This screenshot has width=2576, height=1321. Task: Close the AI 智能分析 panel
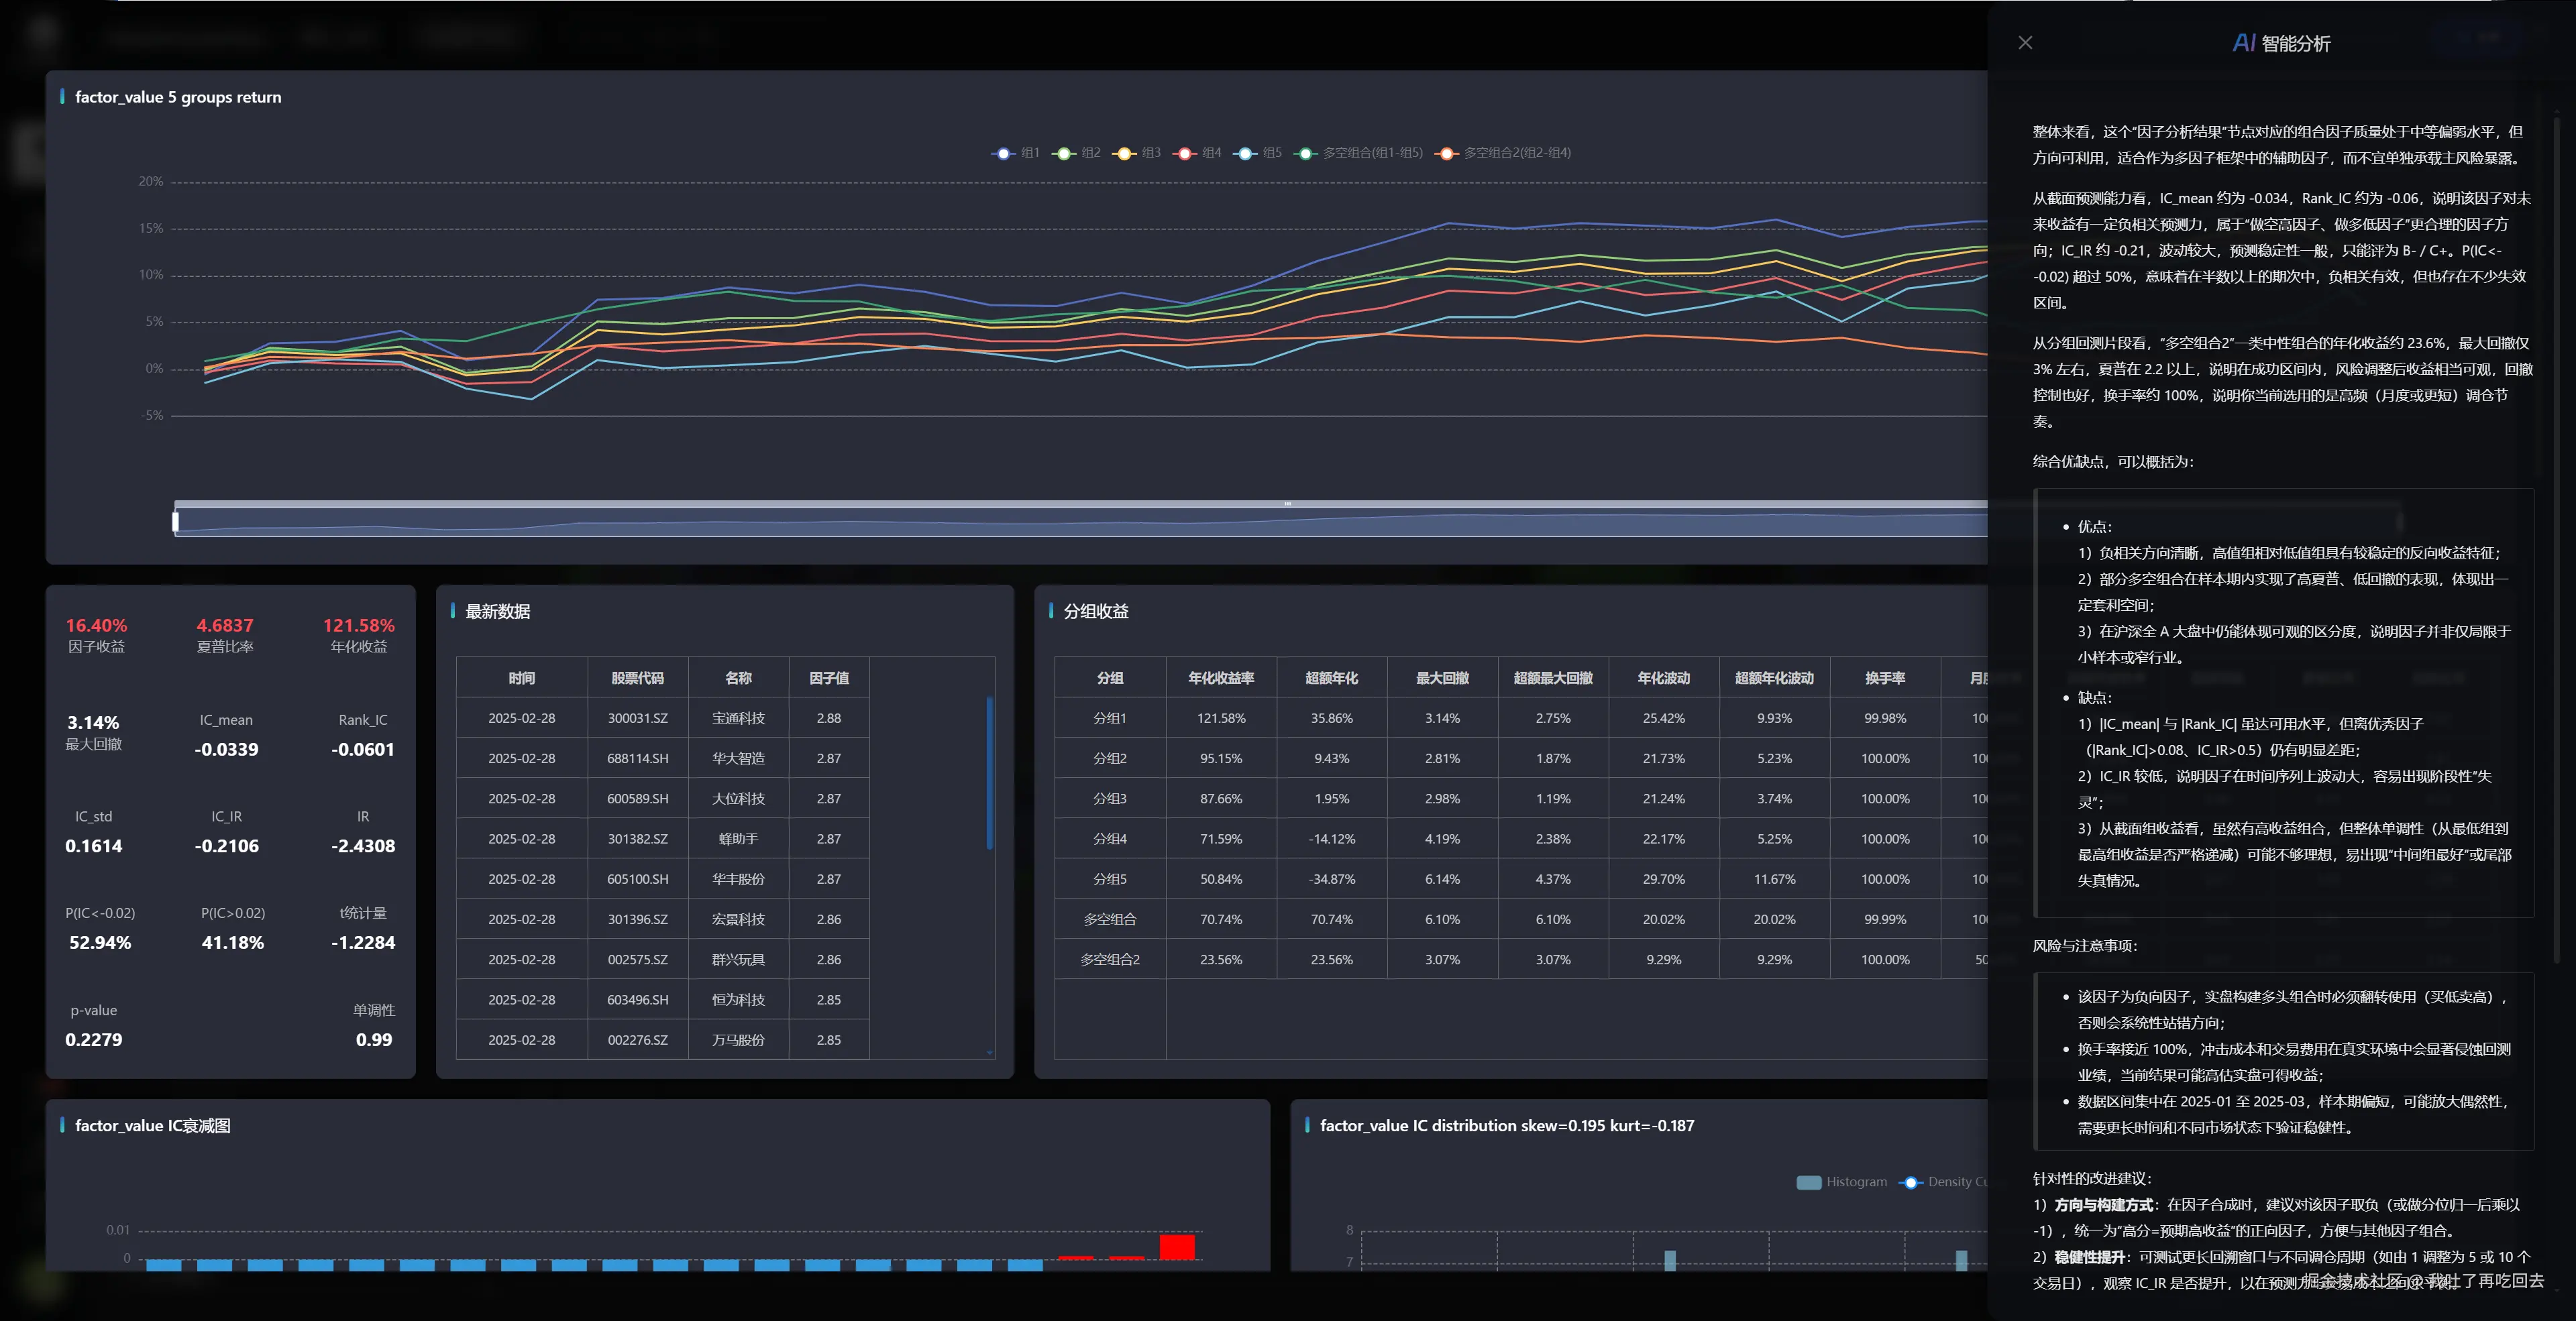click(x=2025, y=43)
